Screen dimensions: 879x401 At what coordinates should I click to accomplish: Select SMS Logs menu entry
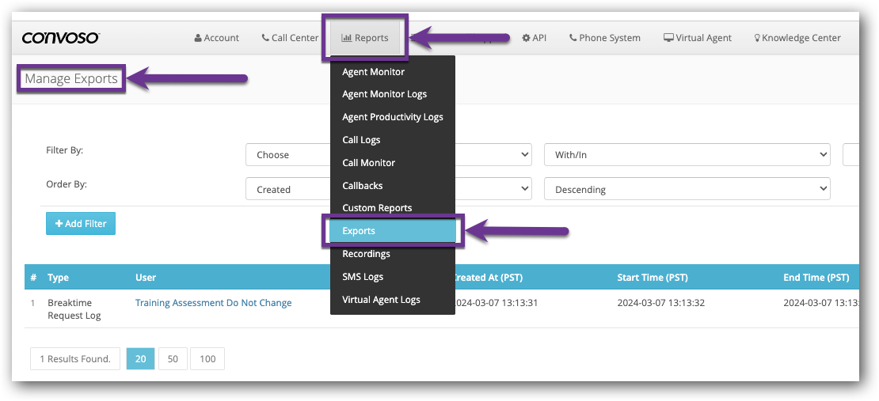coord(393,277)
